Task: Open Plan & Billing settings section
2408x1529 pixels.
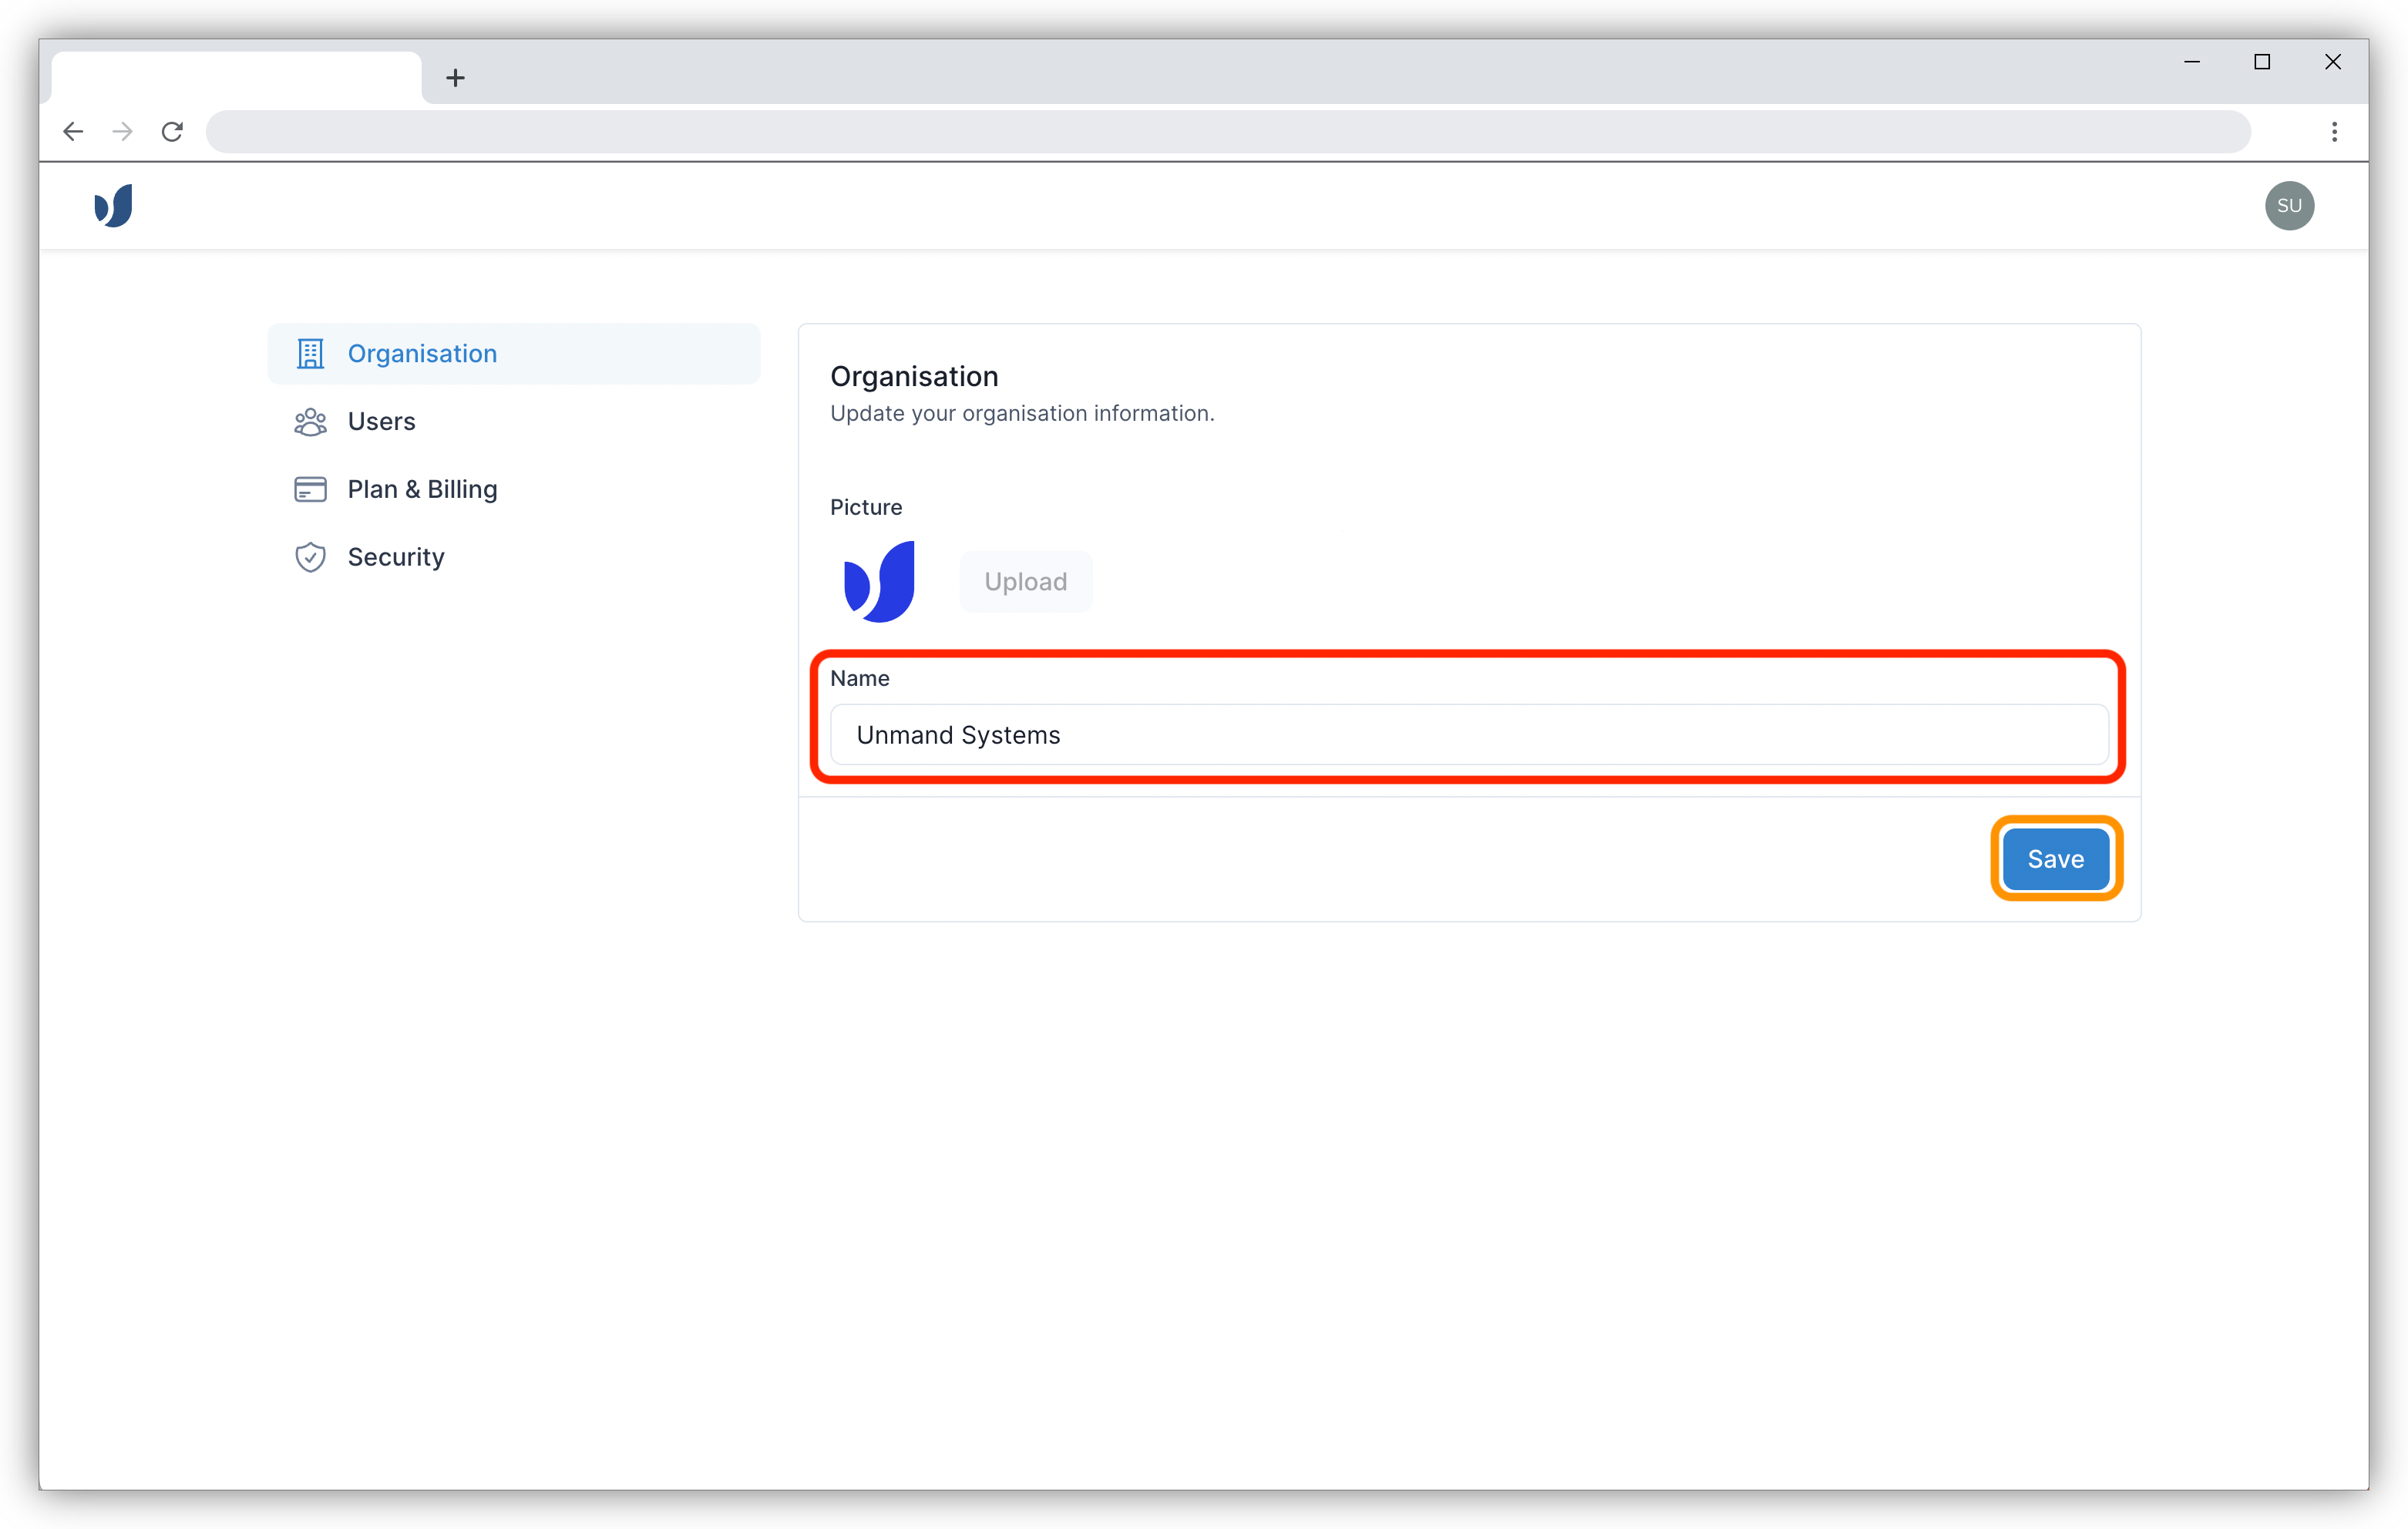Action: [x=422, y=489]
